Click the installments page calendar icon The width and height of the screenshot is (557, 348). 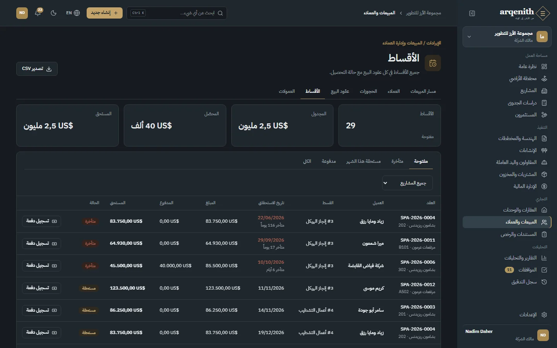coord(433,63)
